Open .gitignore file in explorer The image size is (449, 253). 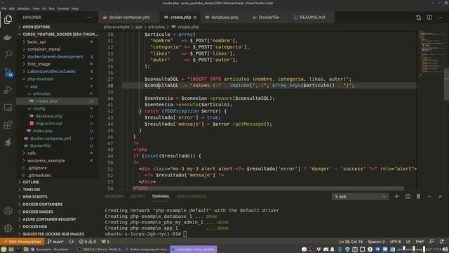(x=58, y=168)
